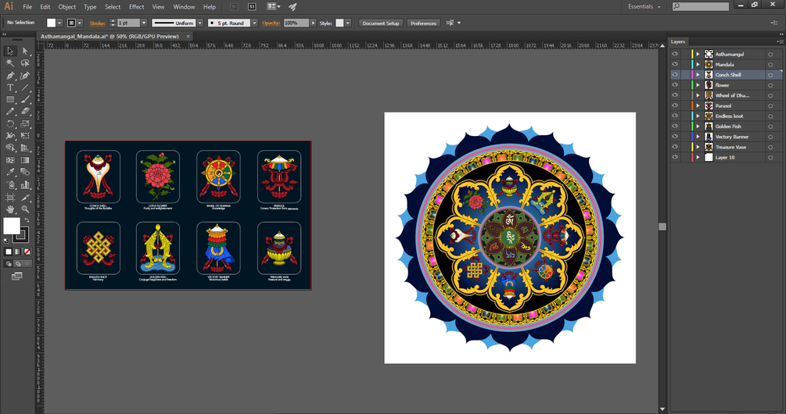
Task: Open the 5 pt. Round brush dropdown
Action: click(x=255, y=23)
